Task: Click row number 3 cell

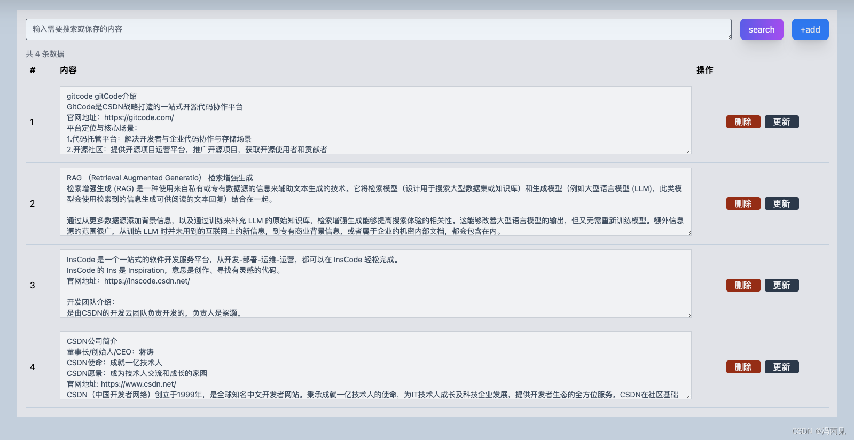Action: coord(32,285)
